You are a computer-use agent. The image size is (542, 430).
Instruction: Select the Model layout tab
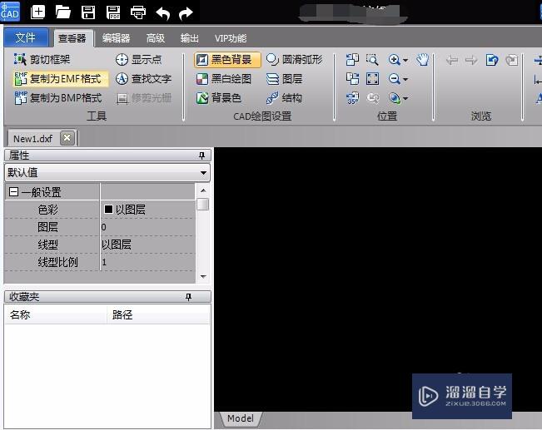click(241, 418)
